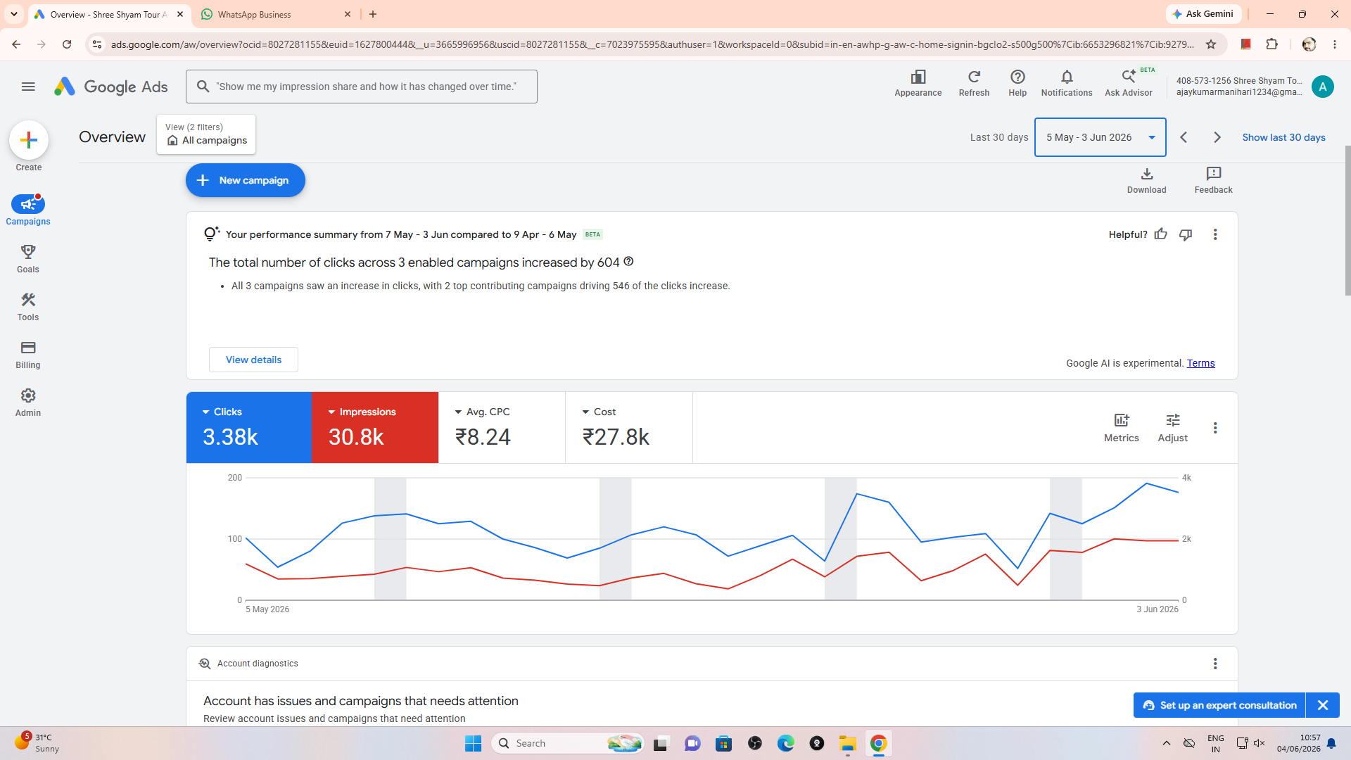Open performance summary more options menu

tap(1215, 234)
